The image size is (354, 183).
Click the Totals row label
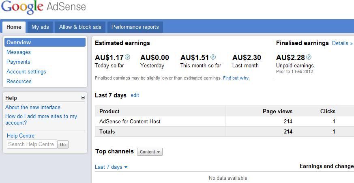(107, 131)
